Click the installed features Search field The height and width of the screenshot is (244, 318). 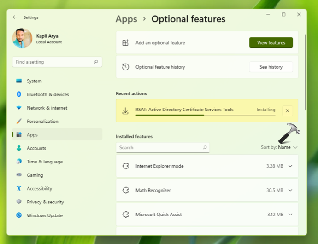159,148
